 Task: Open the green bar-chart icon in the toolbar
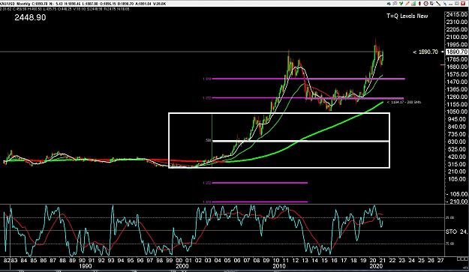[x=413, y=4]
